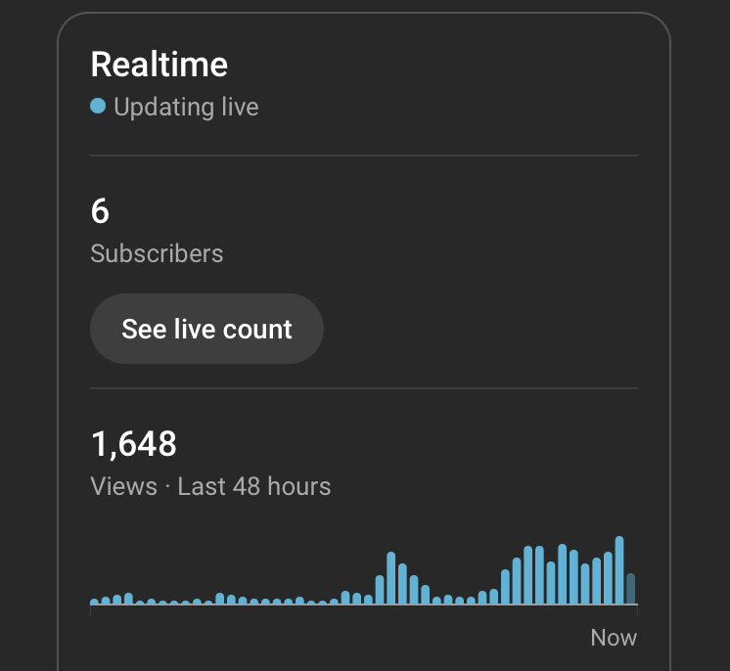
Task: Click the Realtime card heading
Action: (160, 65)
